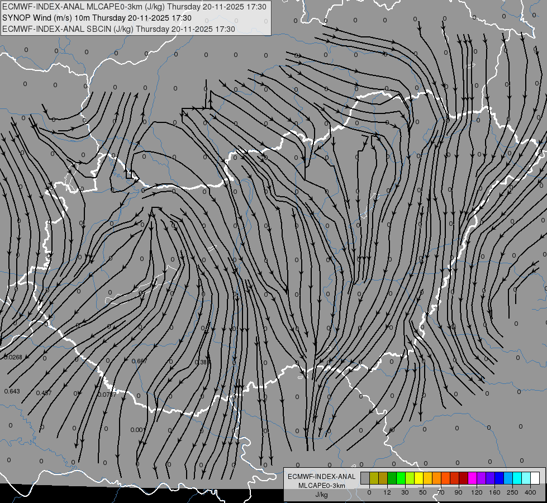The width and height of the screenshot is (547, 503).
Task: Click the J/kg unit label in legend
Action: click(x=322, y=495)
